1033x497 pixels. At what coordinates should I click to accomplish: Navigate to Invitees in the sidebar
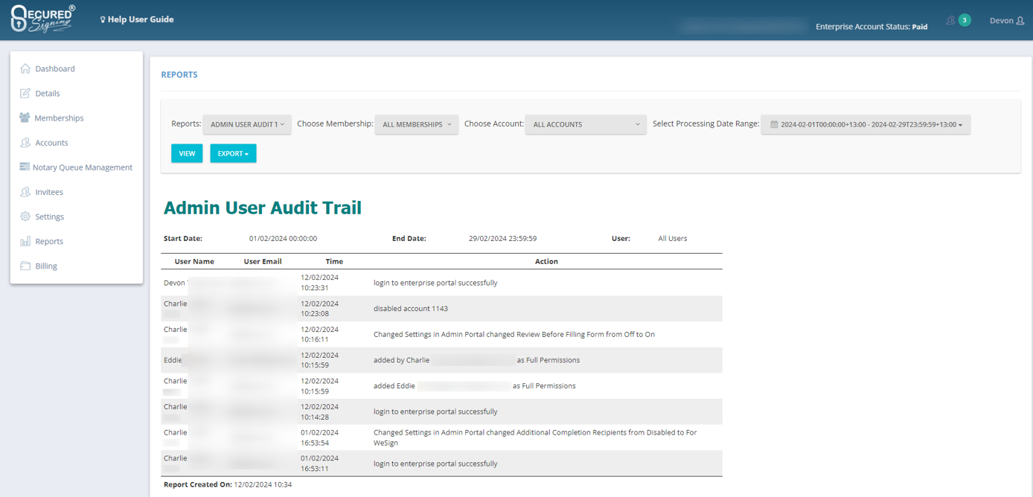point(49,192)
